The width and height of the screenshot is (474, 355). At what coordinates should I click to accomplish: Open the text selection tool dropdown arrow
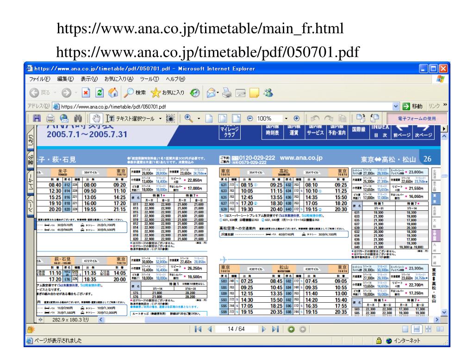click(x=160, y=118)
